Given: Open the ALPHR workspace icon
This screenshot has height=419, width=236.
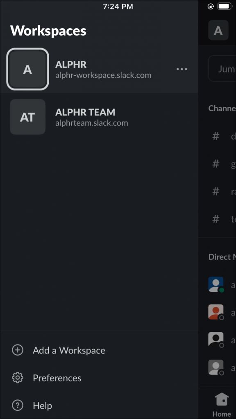Looking at the screenshot, I should [x=27, y=69].
